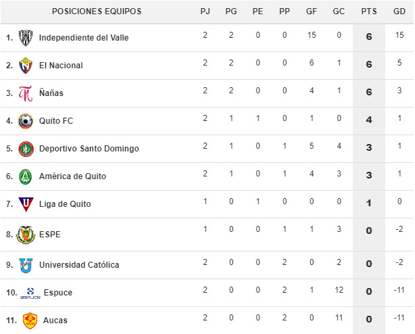Click the Espuce logo

point(30,293)
